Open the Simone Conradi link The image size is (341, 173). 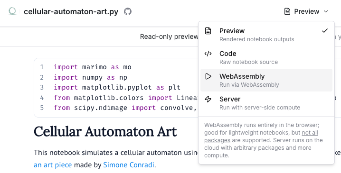point(129,165)
